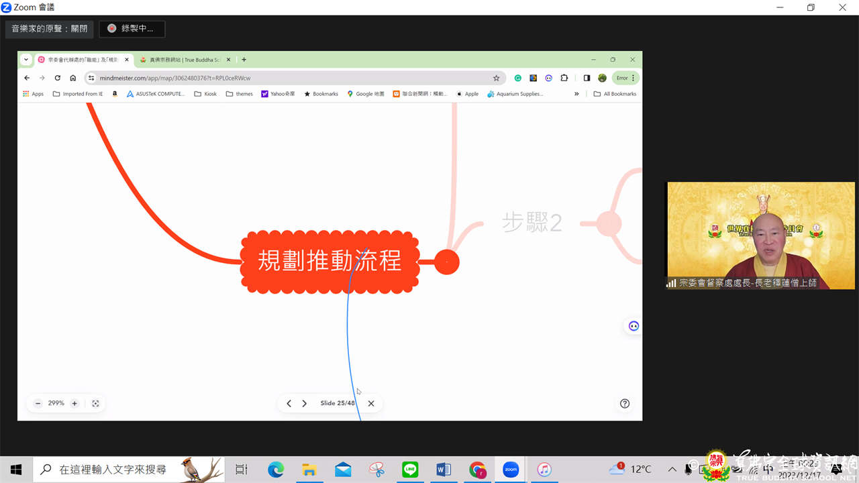859x483 pixels.
Task: Switch to the True Buddha School tab
Action: pyautogui.click(x=181, y=60)
